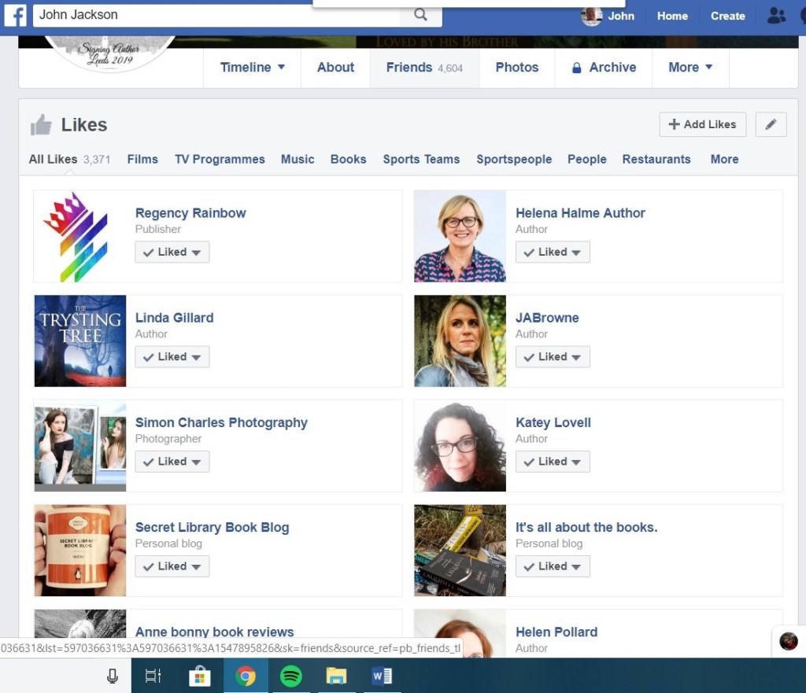Click the microphone icon in the taskbar
806x693 pixels.
tap(112, 675)
